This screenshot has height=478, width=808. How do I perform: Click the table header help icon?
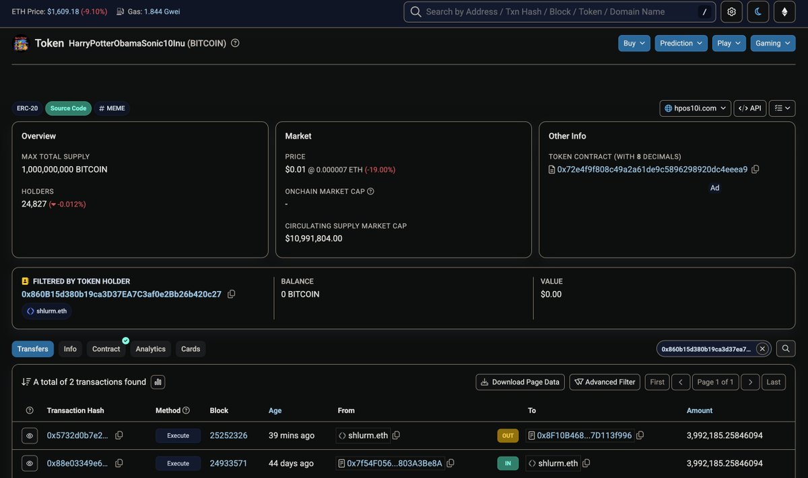(x=30, y=410)
